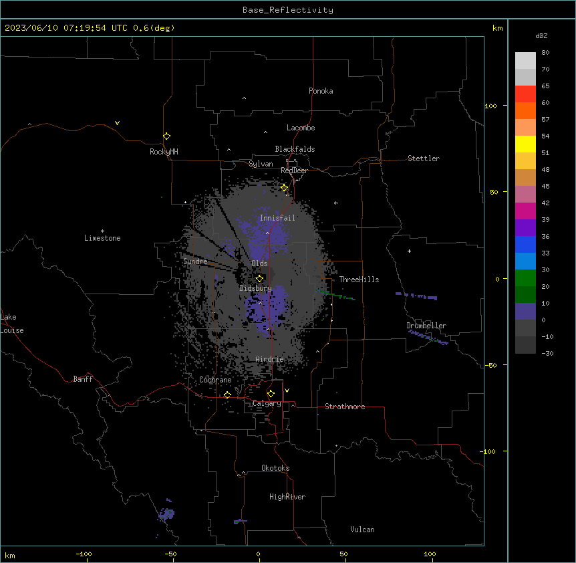The image size is (576, 563).
Task: Click the yellow diamond marker below Cochrane
Action: tap(227, 395)
